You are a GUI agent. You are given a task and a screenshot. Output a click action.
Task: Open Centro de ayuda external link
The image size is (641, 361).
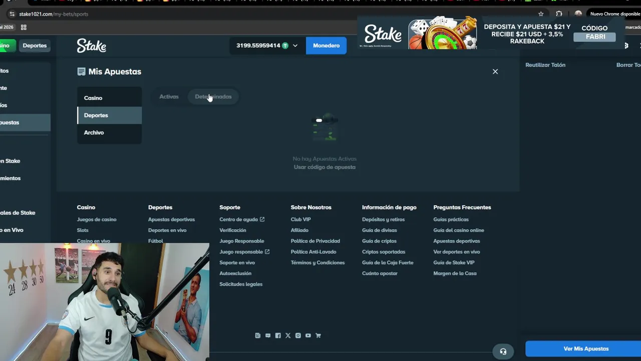242,220
